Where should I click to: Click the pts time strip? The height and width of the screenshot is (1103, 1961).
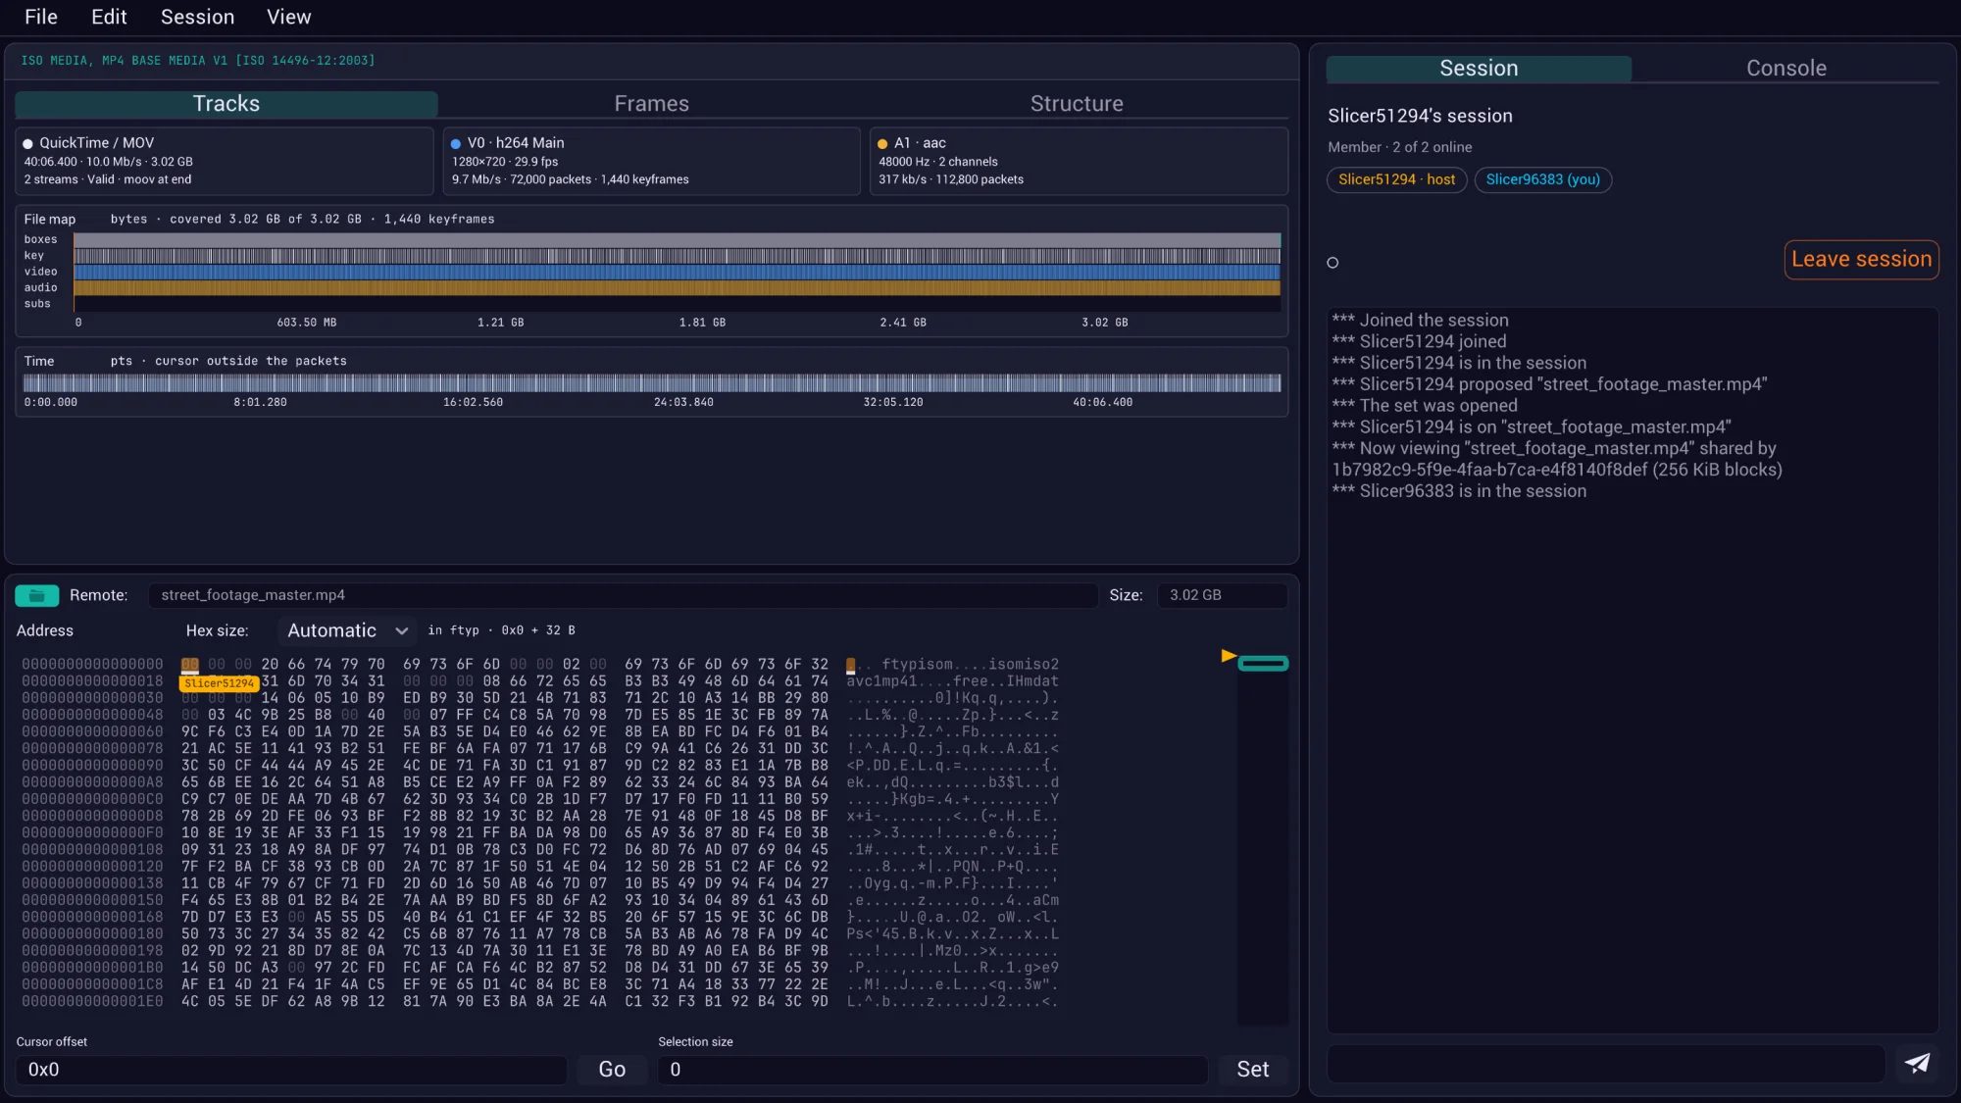coord(652,382)
